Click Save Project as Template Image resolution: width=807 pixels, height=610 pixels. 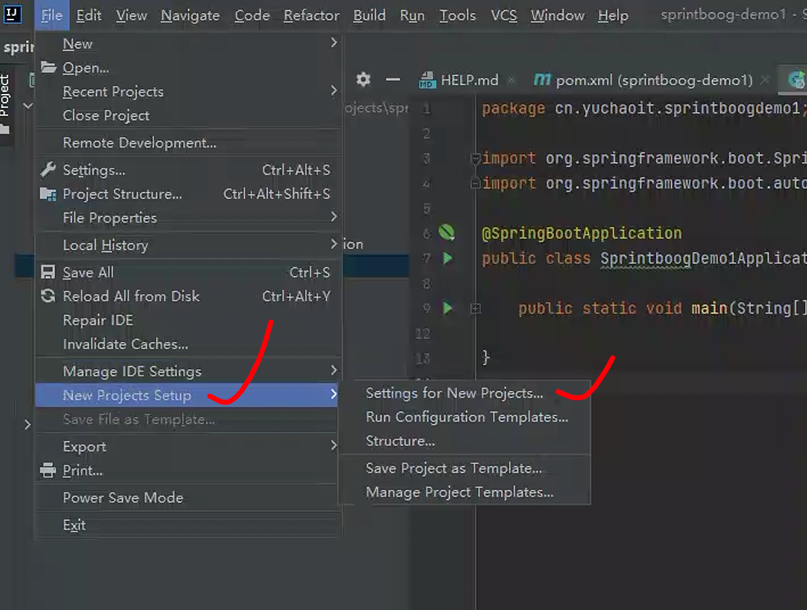[453, 468]
